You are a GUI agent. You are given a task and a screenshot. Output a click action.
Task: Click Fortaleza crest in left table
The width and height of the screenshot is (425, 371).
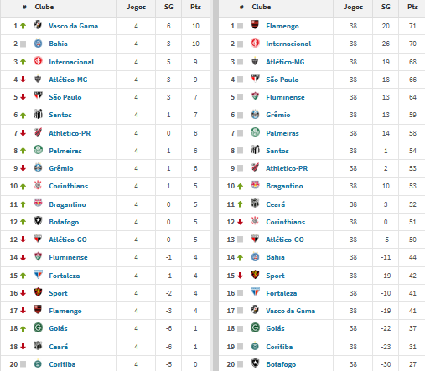[x=38, y=275]
